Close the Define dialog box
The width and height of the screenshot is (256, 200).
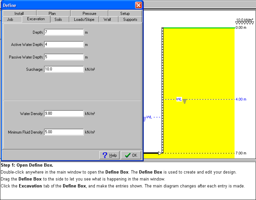click(138, 5)
